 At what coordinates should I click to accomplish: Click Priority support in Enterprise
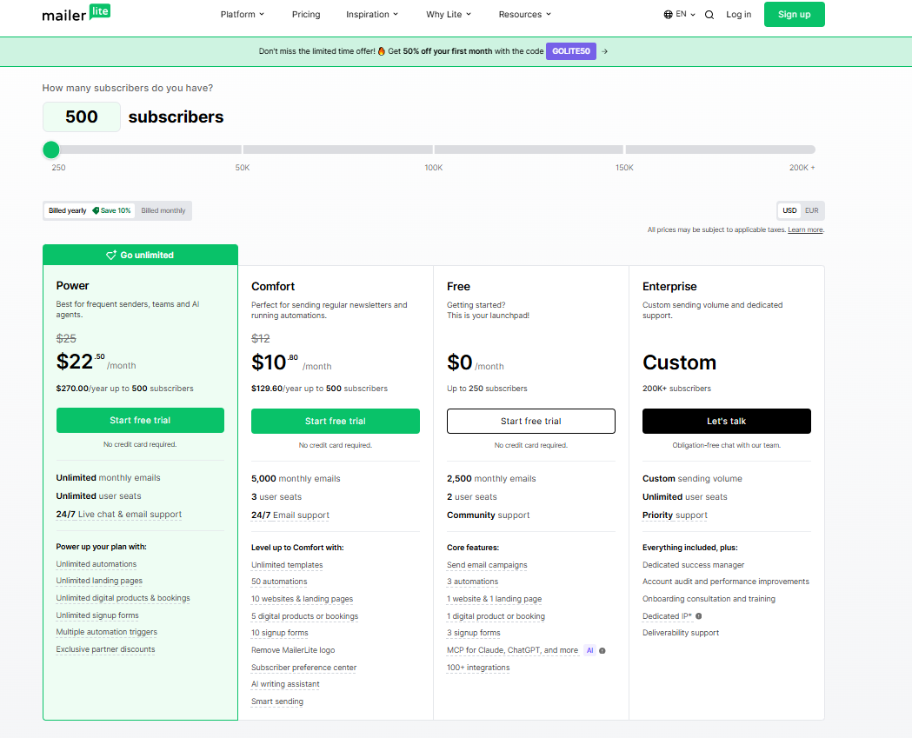675,515
